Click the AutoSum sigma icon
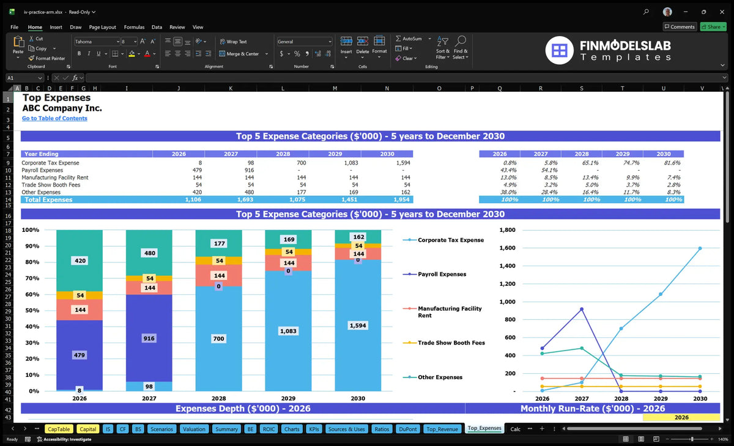This screenshot has height=446, width=734. click(398, 39)
